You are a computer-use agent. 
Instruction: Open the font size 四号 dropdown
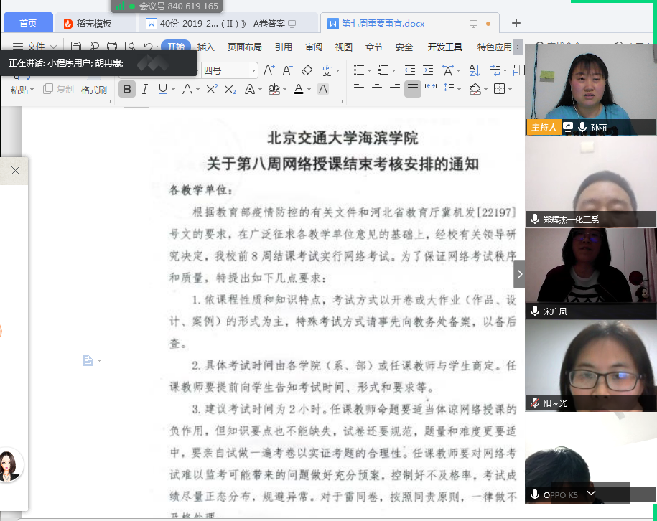[x=253, y=70]
